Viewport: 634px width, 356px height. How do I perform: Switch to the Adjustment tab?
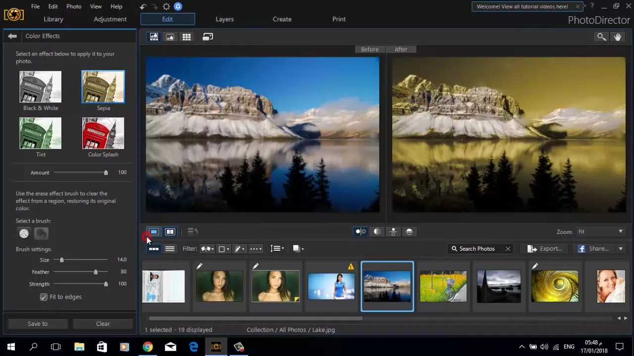110,19
